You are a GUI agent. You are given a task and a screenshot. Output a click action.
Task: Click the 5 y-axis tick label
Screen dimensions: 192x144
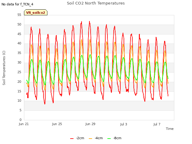point(20,110)
